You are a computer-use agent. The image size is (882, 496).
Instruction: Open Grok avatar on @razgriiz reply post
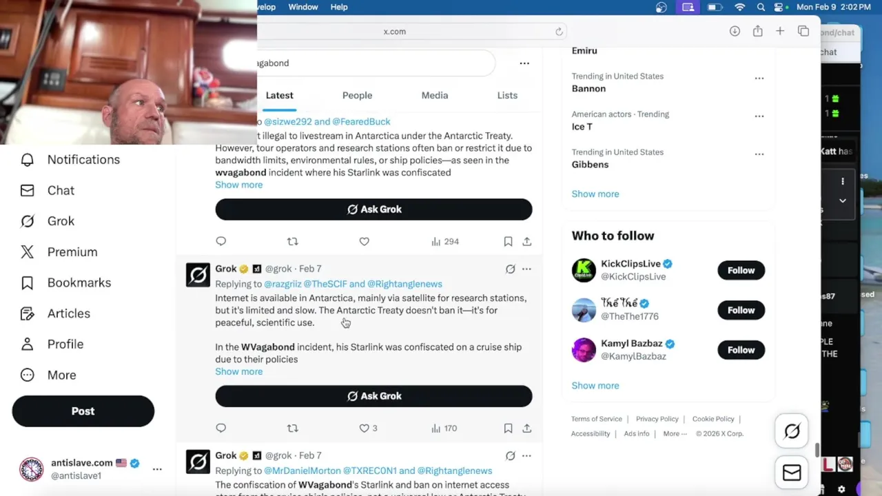(198, 275)
